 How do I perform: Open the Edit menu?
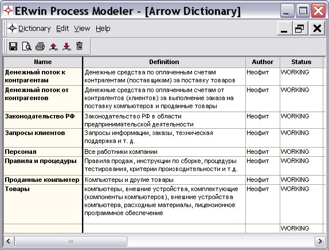coord(62,28)
